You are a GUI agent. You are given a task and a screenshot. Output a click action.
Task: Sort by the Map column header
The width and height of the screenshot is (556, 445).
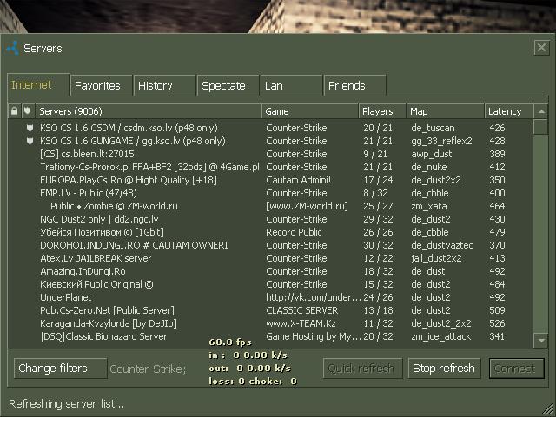tap(446, 111)
